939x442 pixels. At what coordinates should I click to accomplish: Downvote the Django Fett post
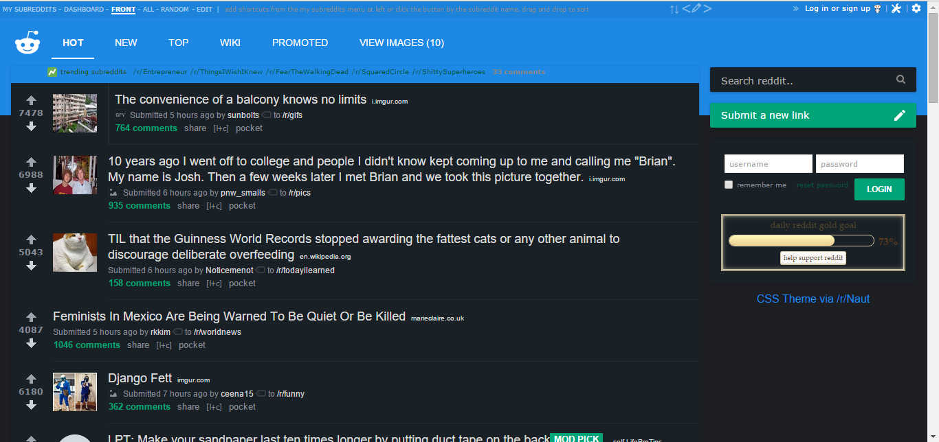[31, 405]
